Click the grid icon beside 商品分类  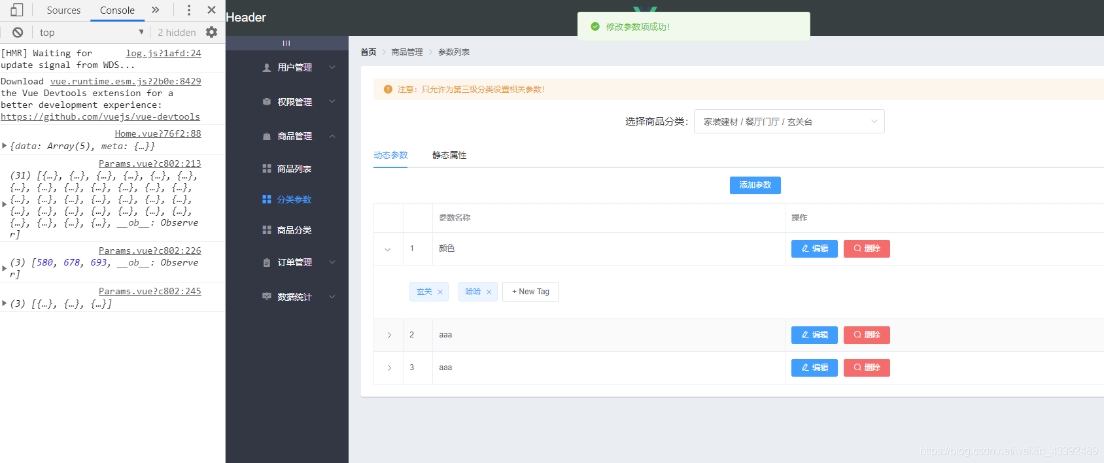point(267,230)
